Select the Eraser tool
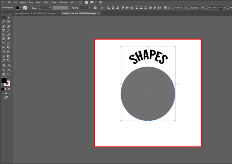The width and height of the screenshot is (232, 164). [x=9, y=39]
